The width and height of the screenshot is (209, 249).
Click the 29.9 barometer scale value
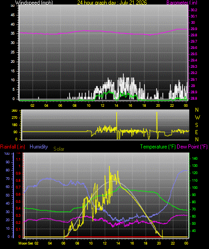click(x=194, y=29)
